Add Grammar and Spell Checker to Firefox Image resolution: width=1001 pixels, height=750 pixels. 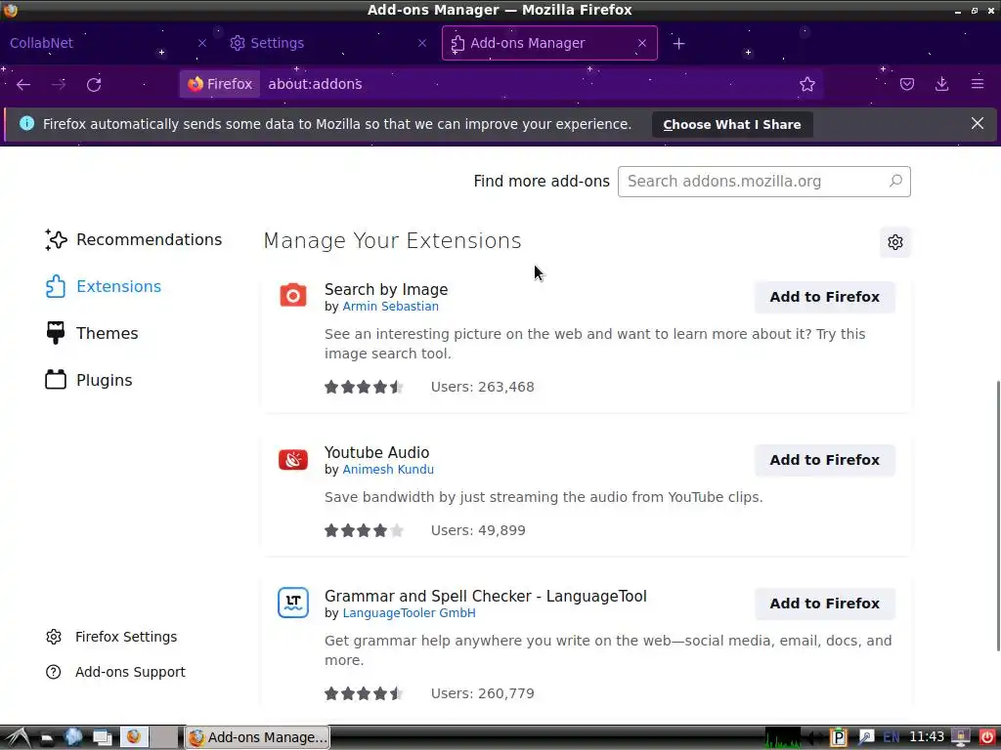[x=824, y=604]
